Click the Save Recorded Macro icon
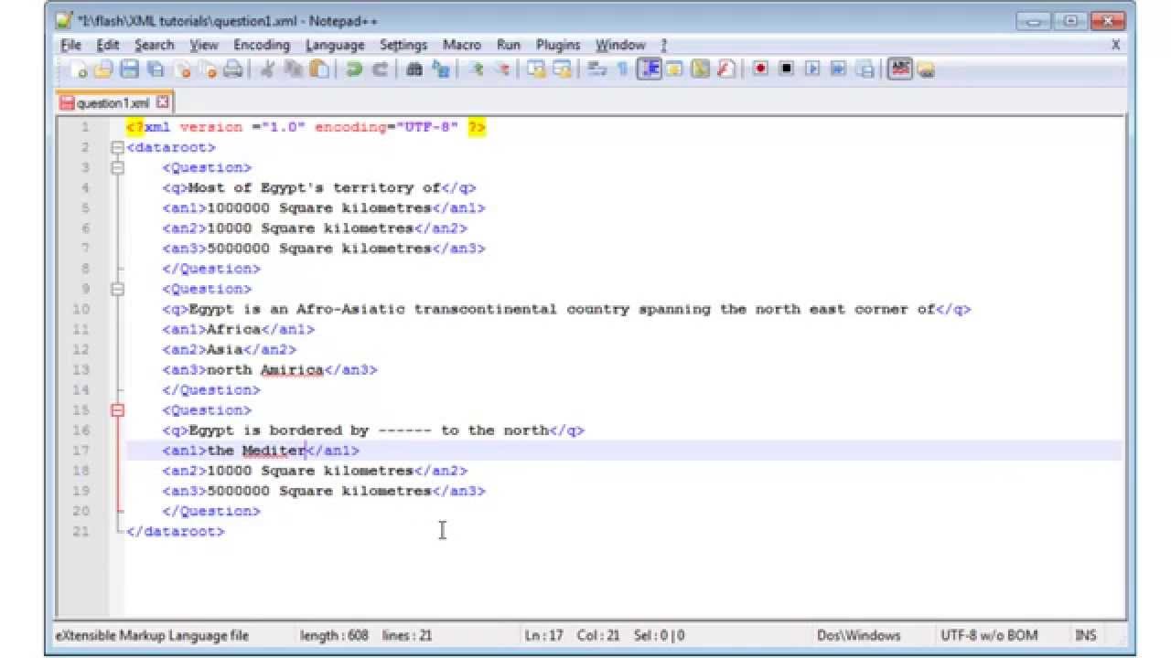The height and width of the screenshot is (658, 1171). click(864, 69)
